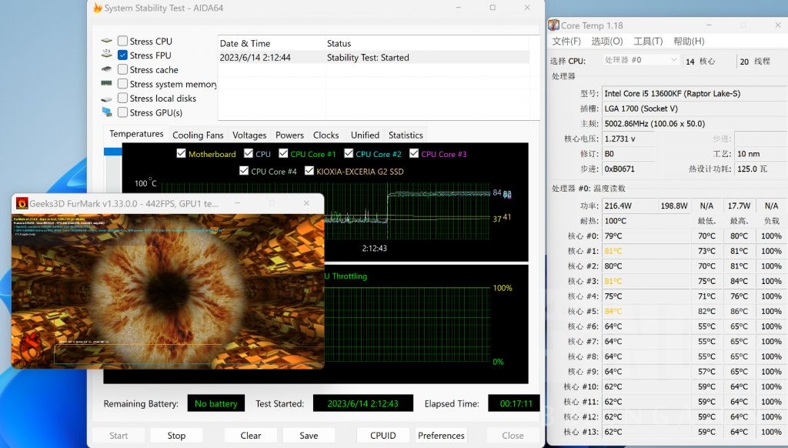The image size is (788, 448).
Task: Open the 选项(O) menu in Core Temp
Action: coord(606,42)
